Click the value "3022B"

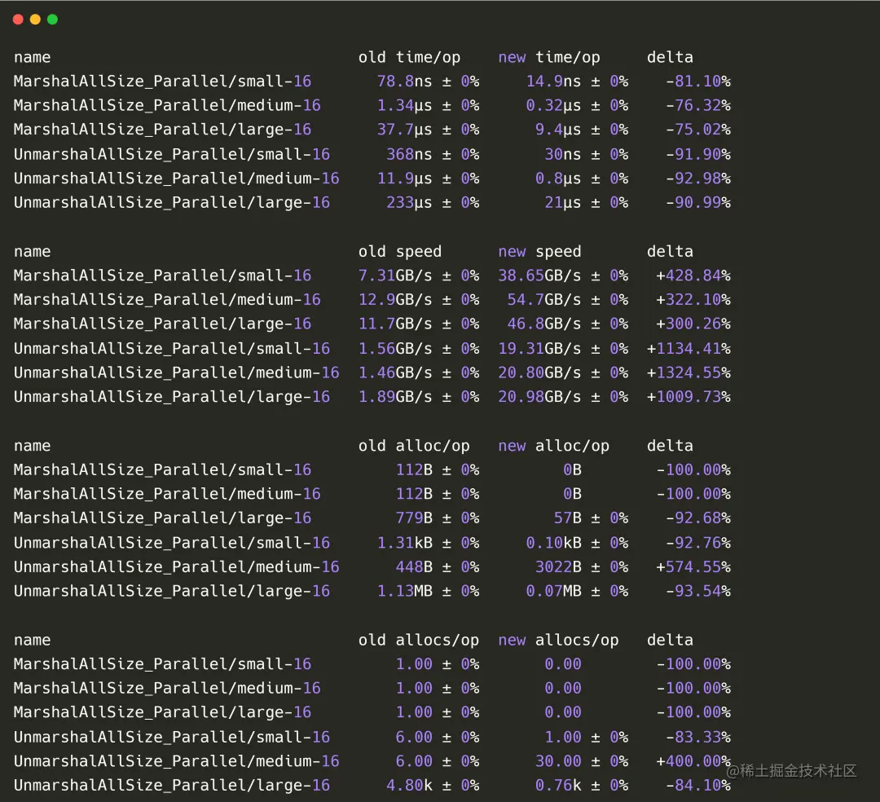558,566
